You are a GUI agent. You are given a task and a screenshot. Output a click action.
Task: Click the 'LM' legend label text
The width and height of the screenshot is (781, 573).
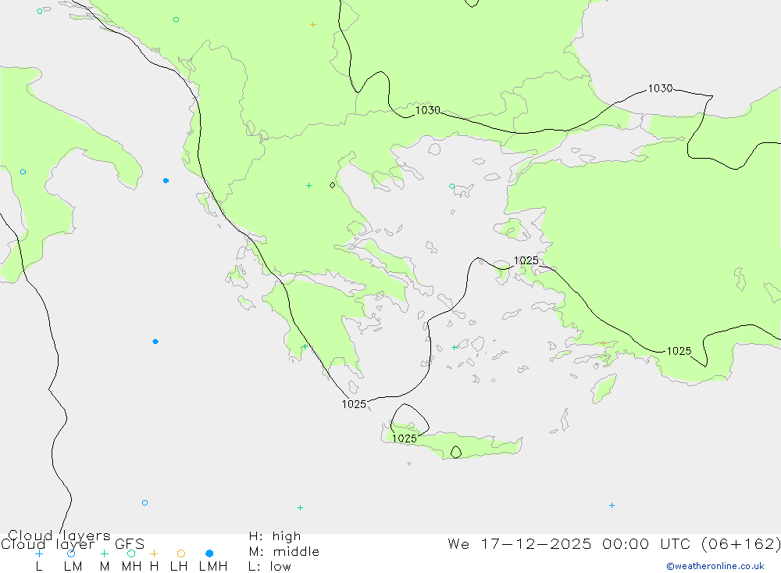point(73,567)
